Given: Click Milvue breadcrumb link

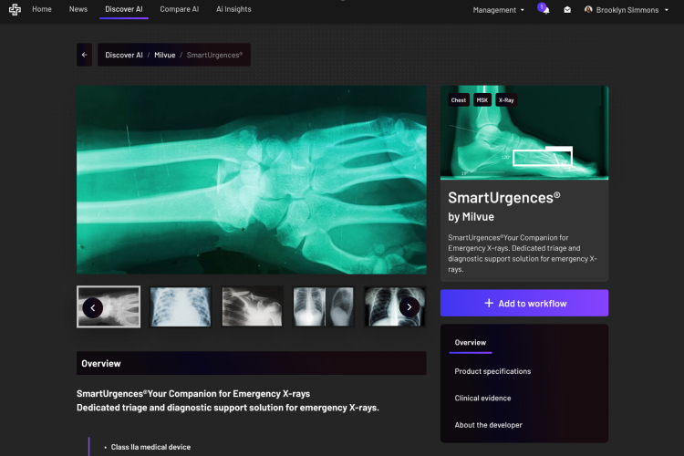Looking at the screenshot, I should tap(165, 55).
